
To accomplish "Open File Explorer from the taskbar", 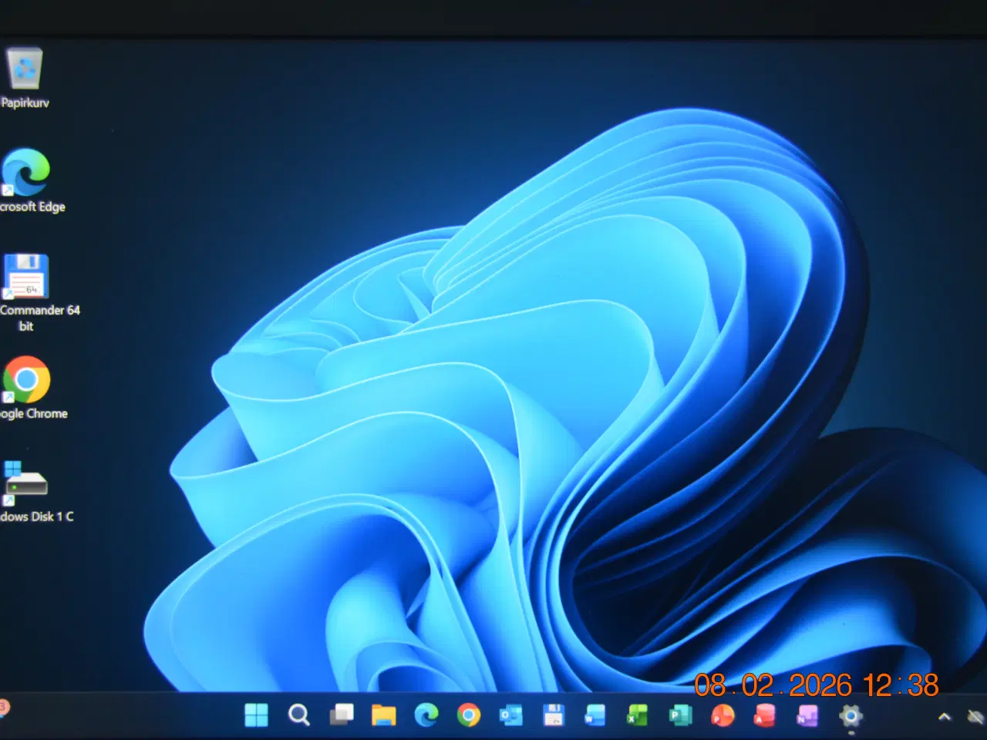I will (384, 716).
